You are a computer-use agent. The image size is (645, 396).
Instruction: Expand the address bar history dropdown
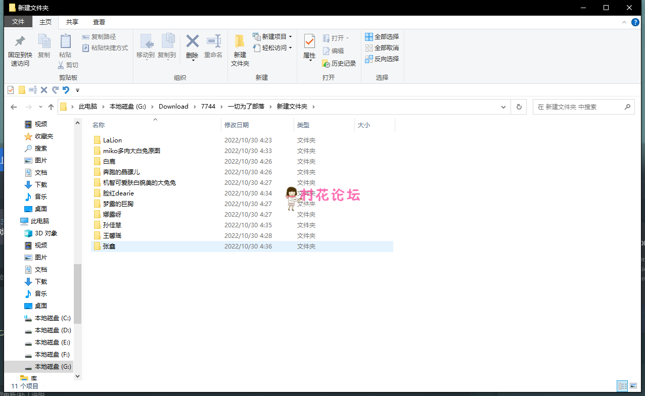[503, 107]
